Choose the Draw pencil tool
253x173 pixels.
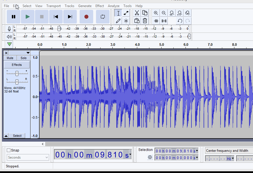118,21
